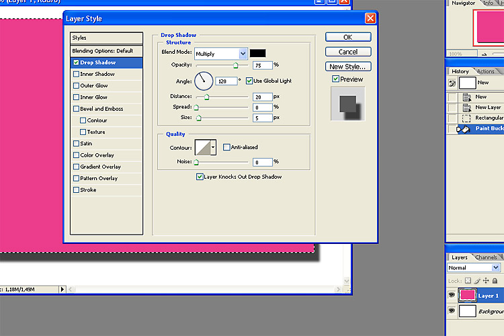Click OK to apply layer style

(348, 37)
